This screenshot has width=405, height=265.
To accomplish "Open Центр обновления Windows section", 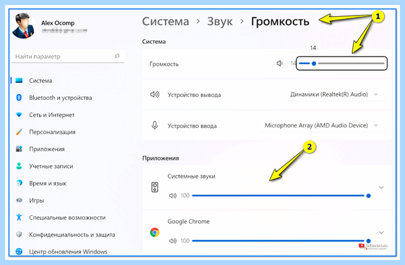I will point(67,252).
